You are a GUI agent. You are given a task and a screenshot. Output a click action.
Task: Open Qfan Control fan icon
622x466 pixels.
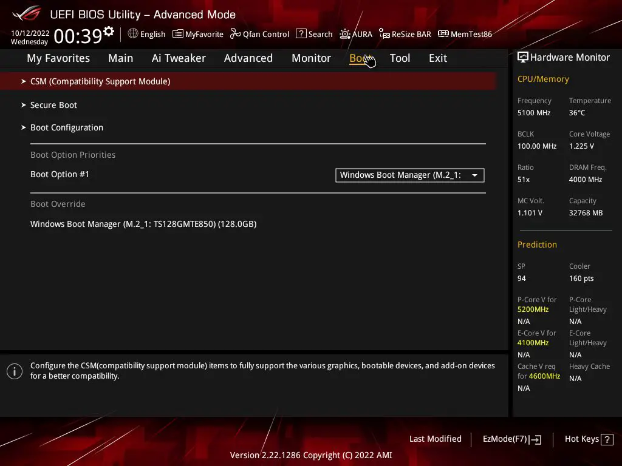tap(235, 34)
